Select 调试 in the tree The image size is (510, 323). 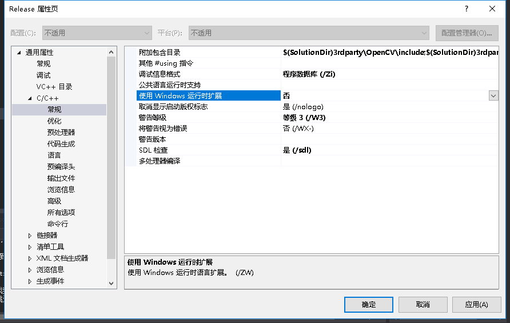[43, 75]
